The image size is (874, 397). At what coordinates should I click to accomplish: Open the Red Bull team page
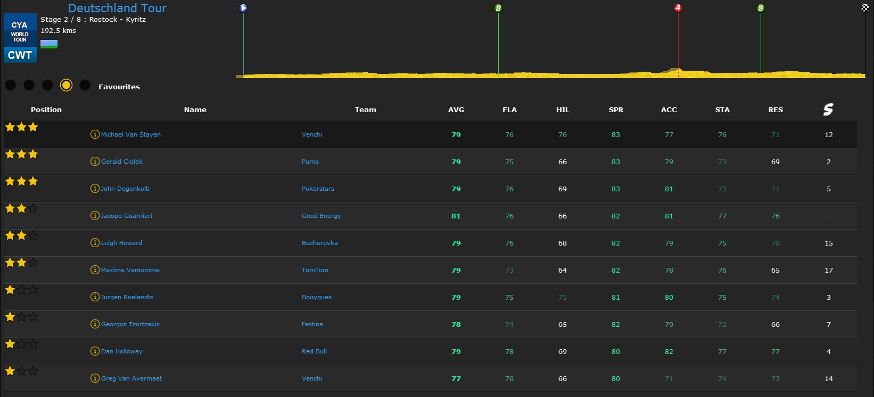pos(314,351)
